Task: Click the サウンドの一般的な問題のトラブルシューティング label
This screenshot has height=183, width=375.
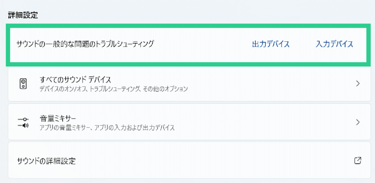Action: coord(85,44)
